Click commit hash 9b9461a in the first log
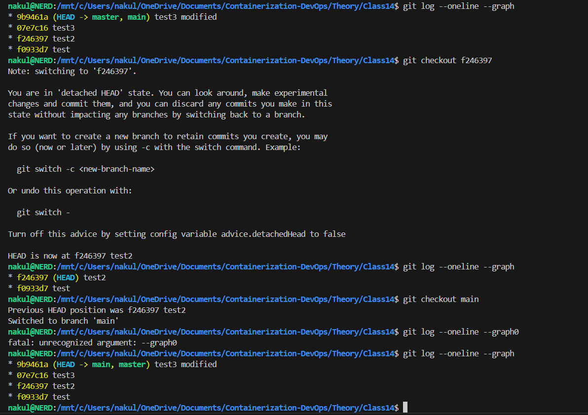The image size is (588, 415). point(33,17)
